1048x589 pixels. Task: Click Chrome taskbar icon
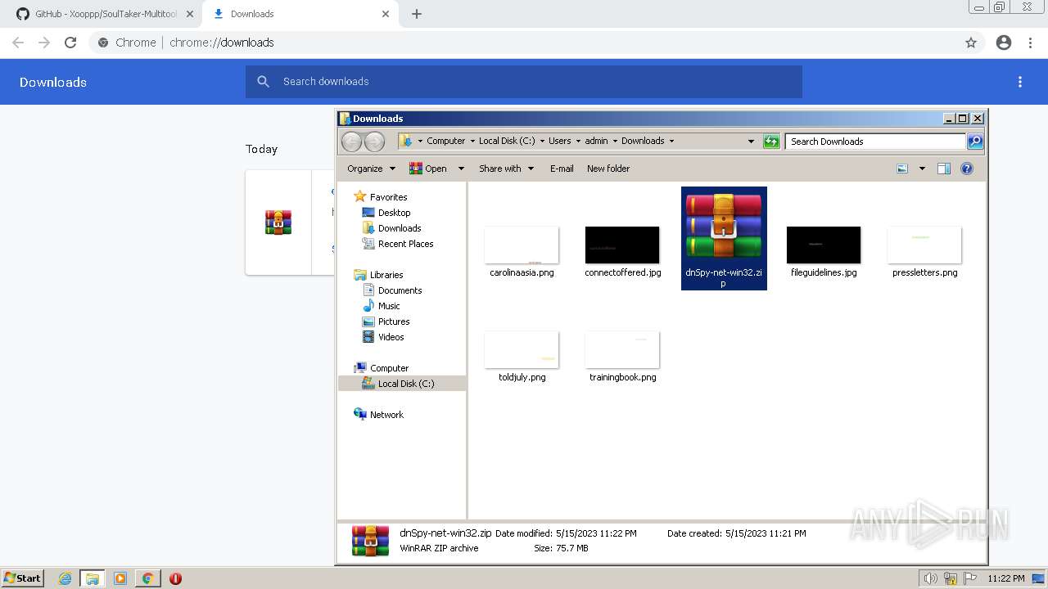147,578
